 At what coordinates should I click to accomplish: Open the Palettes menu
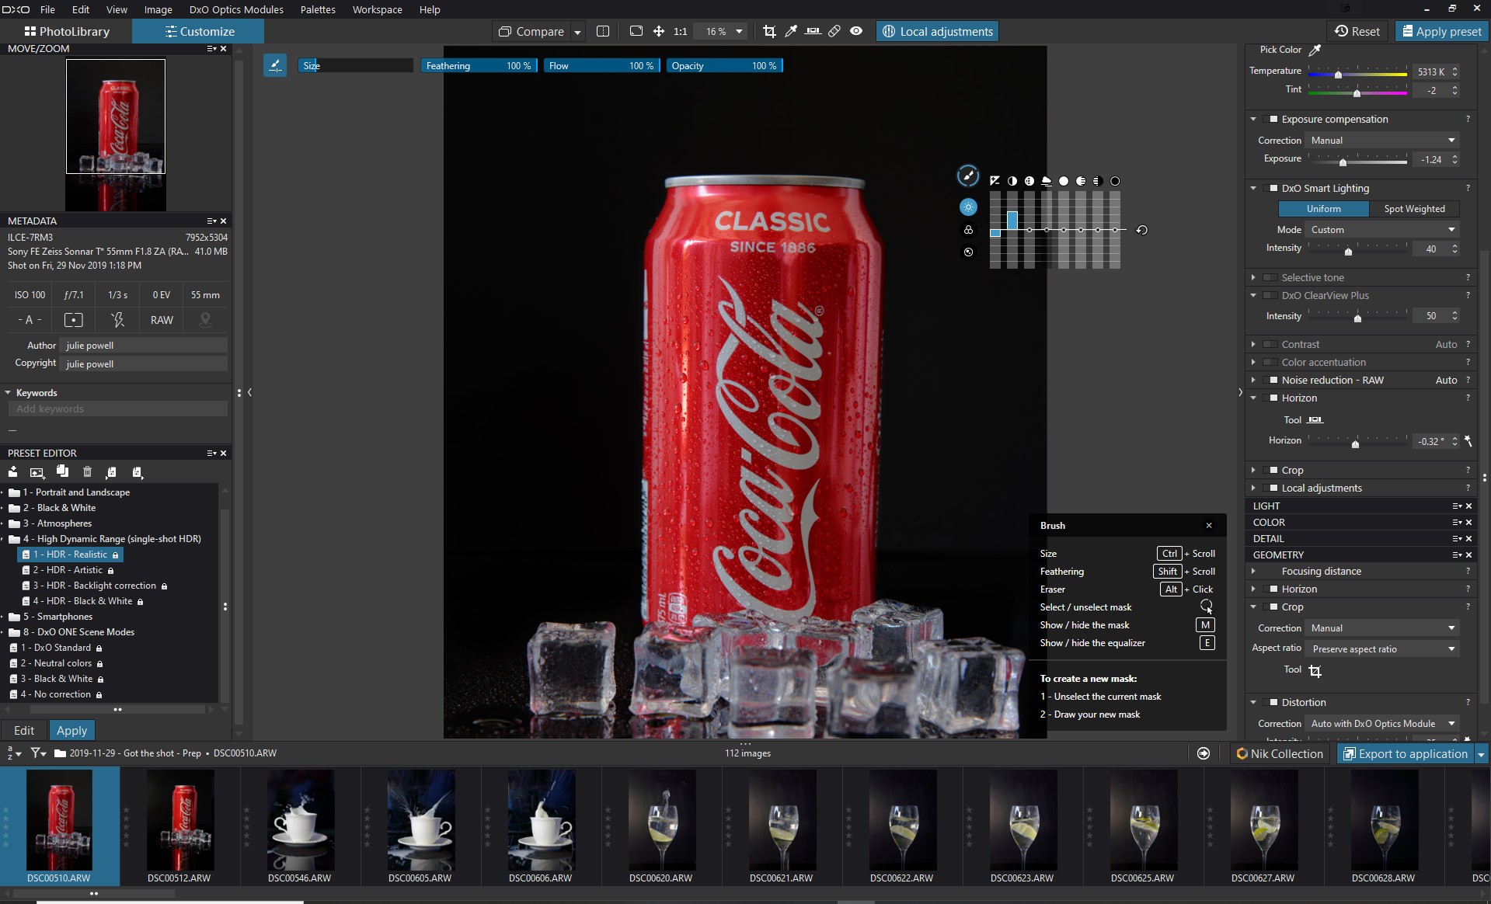click(318, 9)
